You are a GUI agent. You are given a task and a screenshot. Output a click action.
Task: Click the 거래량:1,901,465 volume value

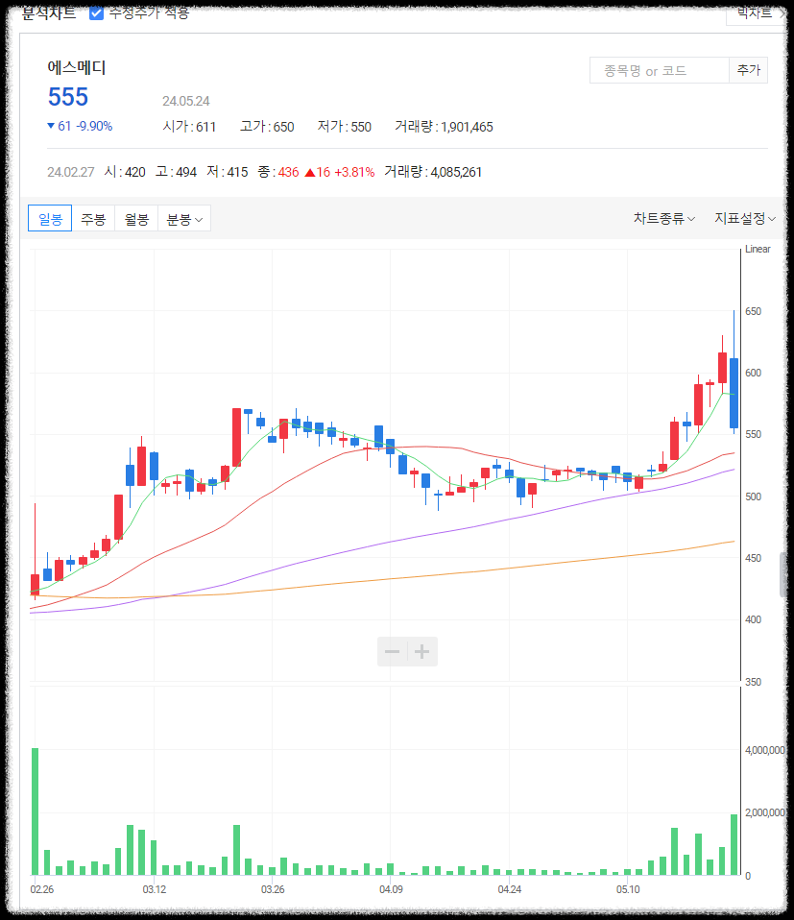click(x=444, y=127)
